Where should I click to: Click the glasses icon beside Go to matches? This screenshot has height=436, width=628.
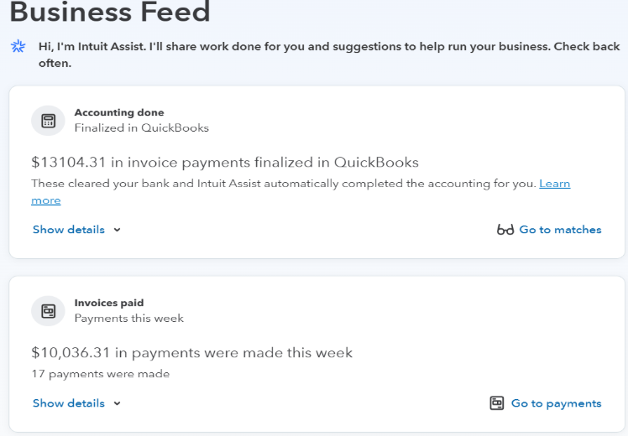coord(505,230)
